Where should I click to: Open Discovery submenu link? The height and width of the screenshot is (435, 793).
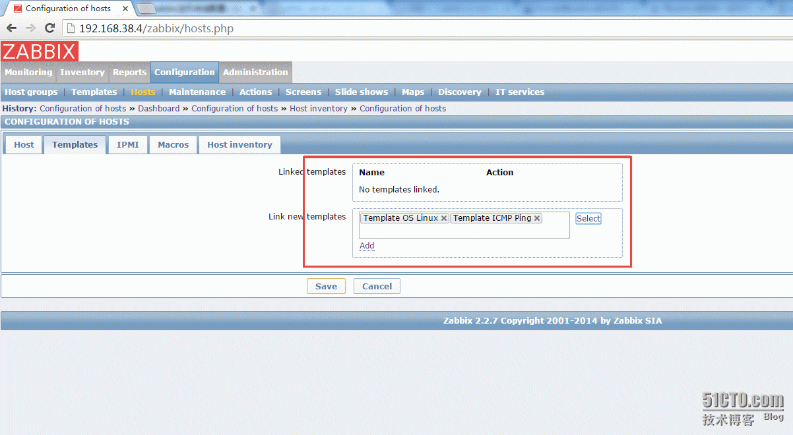pos(460,92)
